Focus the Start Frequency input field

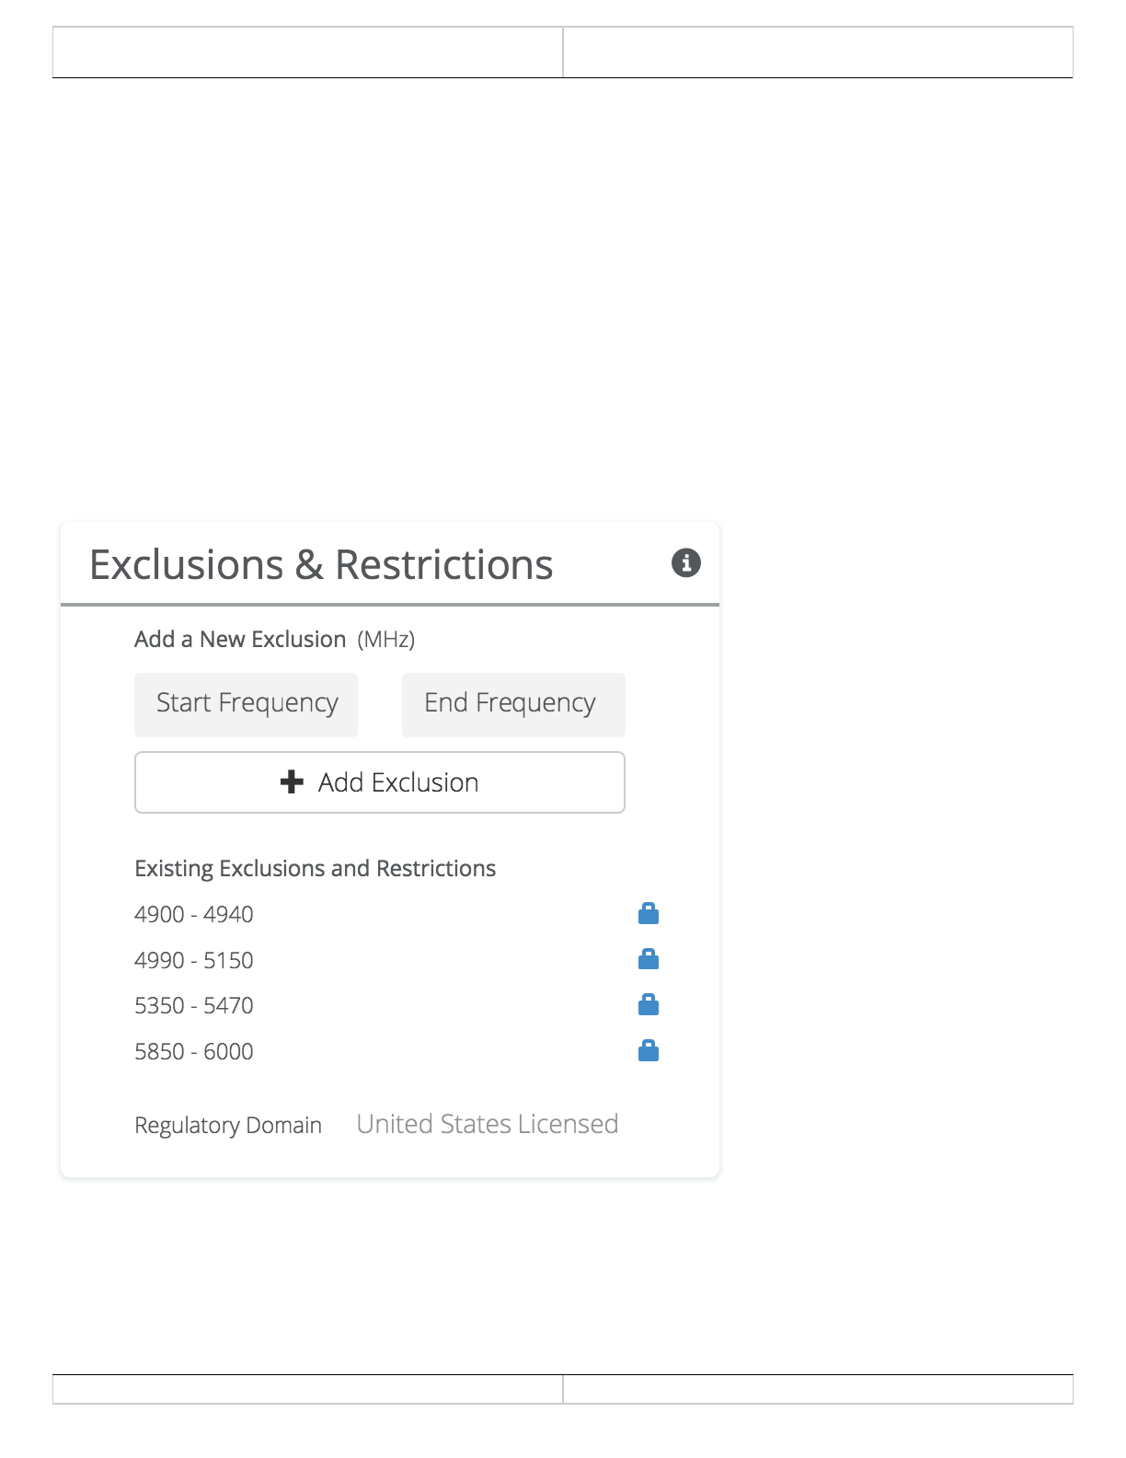point(246,704)
